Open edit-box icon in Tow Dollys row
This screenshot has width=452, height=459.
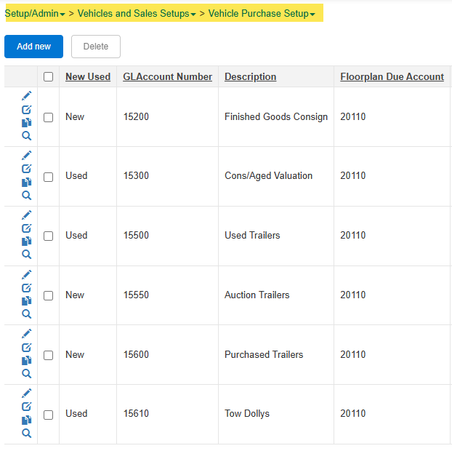27,407
